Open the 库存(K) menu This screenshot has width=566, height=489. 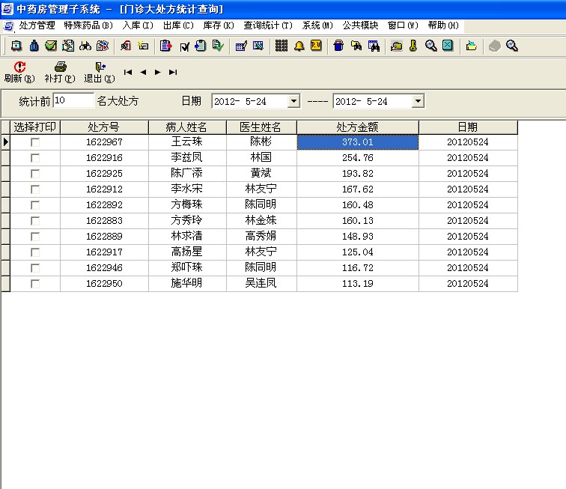click(x=219, y=25)
